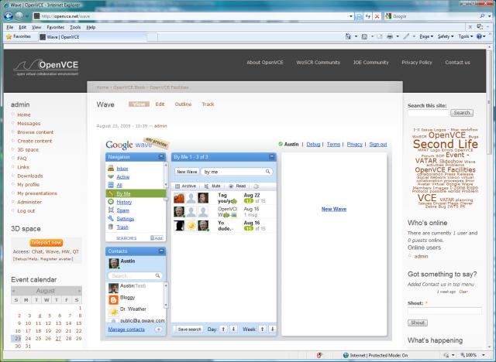496x362 pixels.
Task: Open the File menu
Action: [x=10, y=27]
